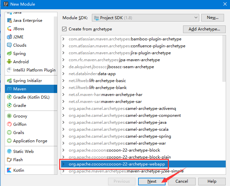The height and width of the screenshot is (186, 230).
Task: Click the Maven m icon
Action: point(9,89)
